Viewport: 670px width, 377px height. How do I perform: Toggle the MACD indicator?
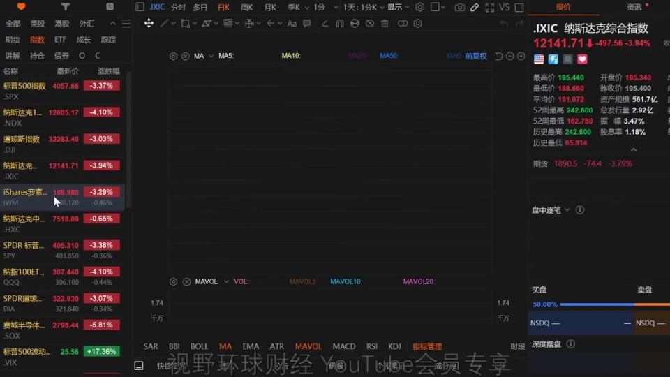click(344, 346)
